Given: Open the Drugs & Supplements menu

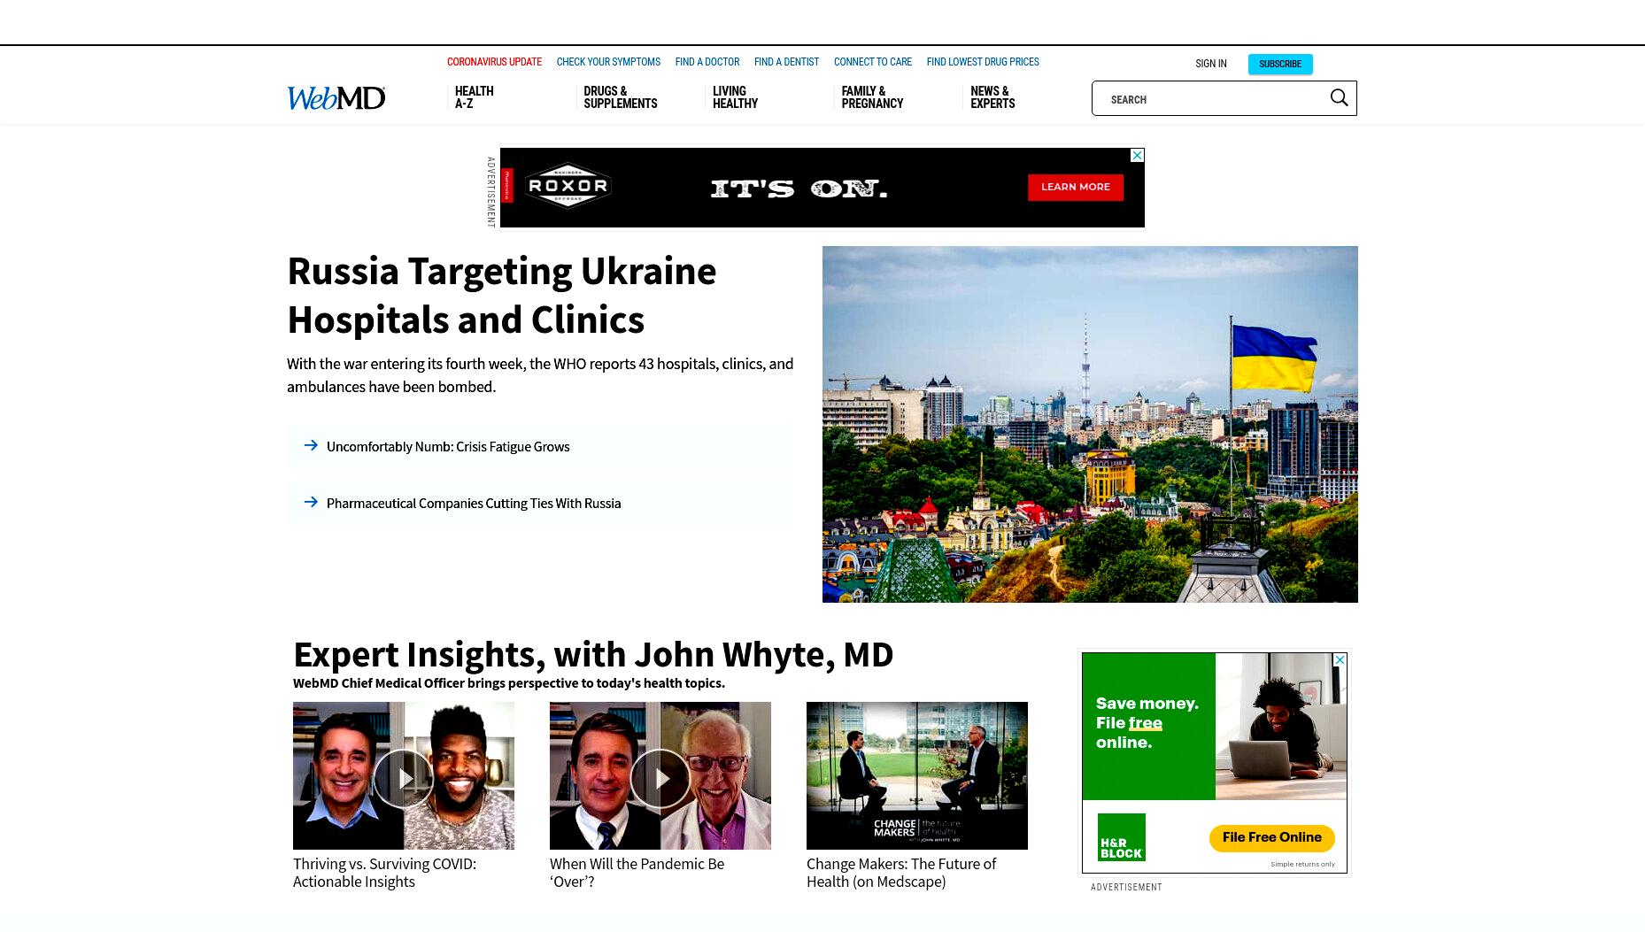Looking at the screenshot, I should pyautogui.click(x=620, y=97).
